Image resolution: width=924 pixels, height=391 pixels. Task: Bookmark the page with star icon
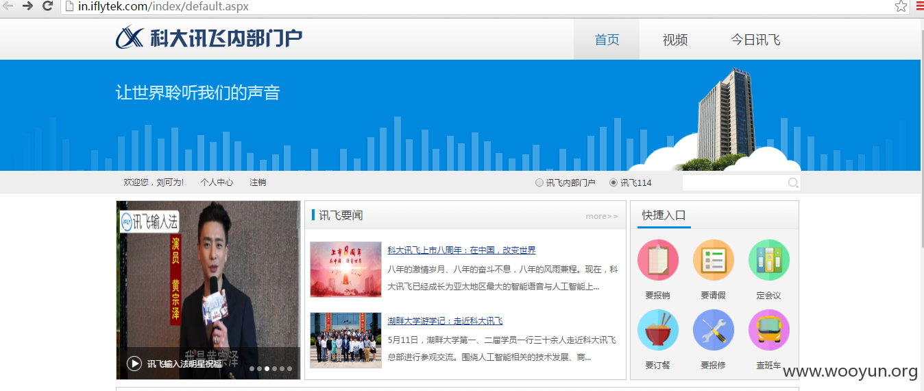point(901,6)
